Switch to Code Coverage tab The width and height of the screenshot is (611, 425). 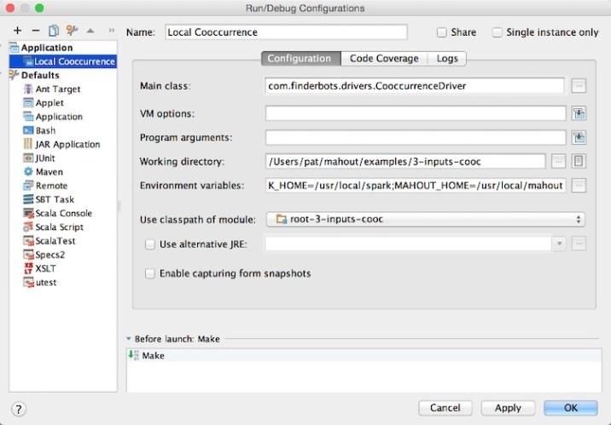[x=384, y=58]
